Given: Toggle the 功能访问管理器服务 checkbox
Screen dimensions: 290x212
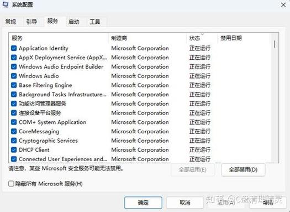Looking at the screenshot, I should click(x=14, y=104).
